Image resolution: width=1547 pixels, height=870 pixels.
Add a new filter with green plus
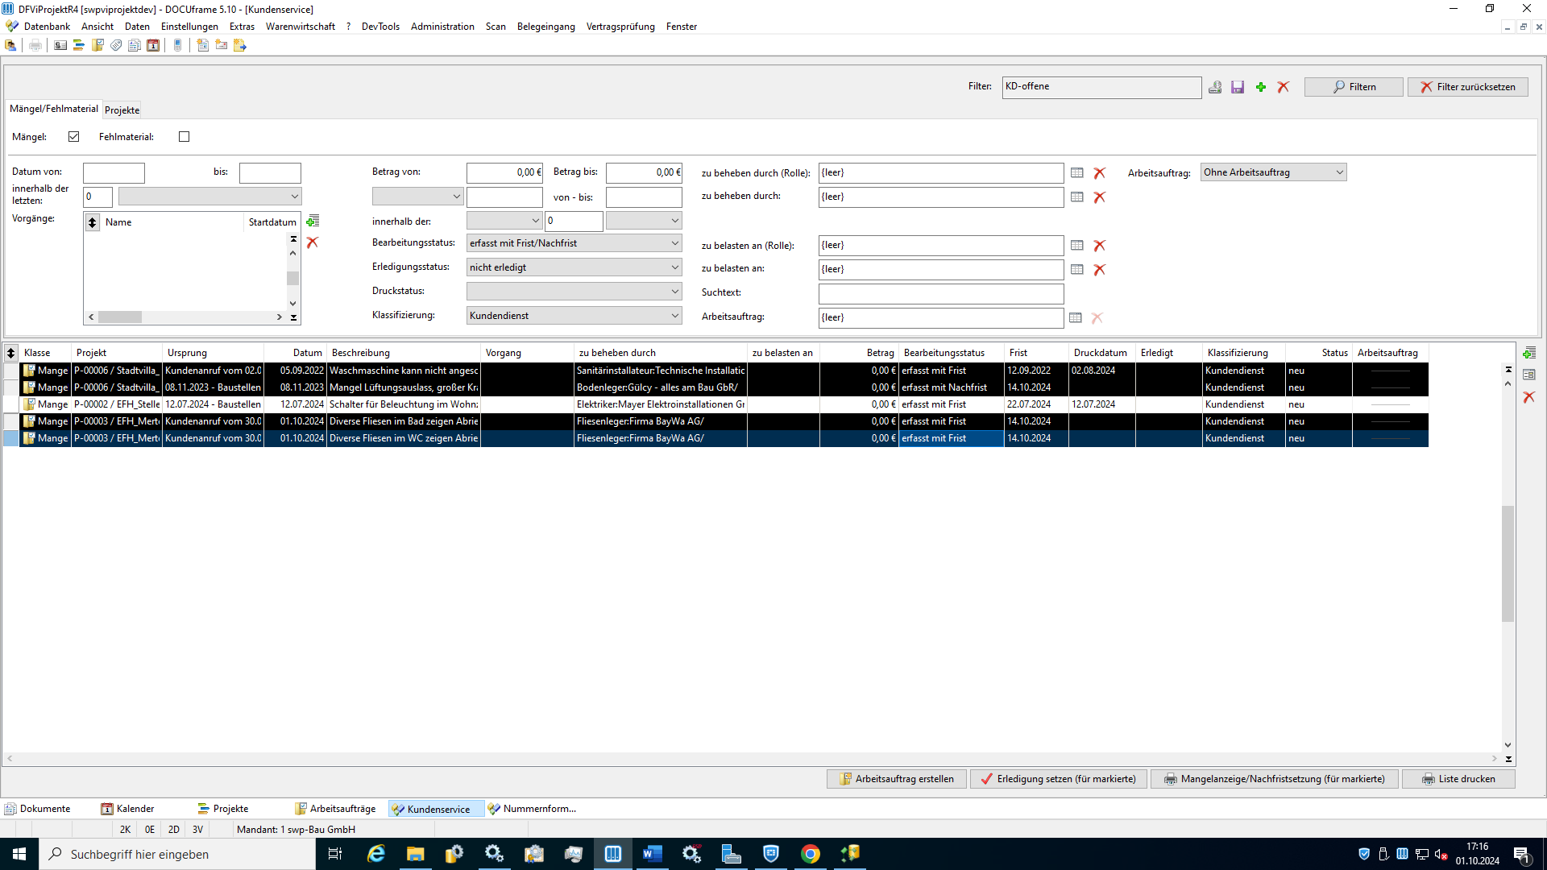(1261, 87)
